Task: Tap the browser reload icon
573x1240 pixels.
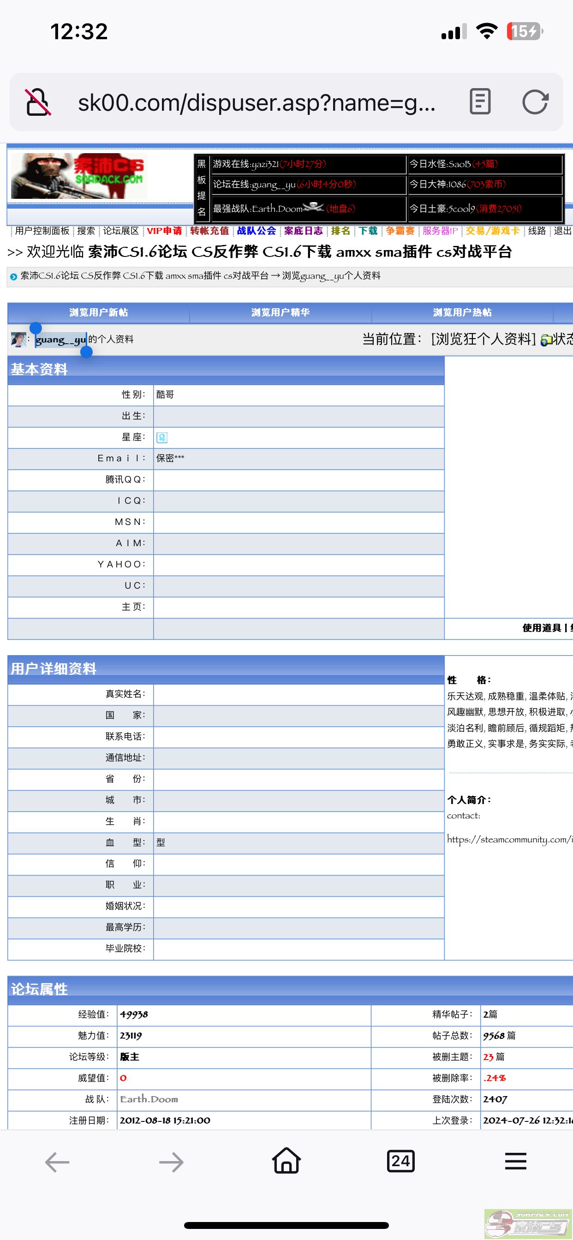Action: point(535,102)
